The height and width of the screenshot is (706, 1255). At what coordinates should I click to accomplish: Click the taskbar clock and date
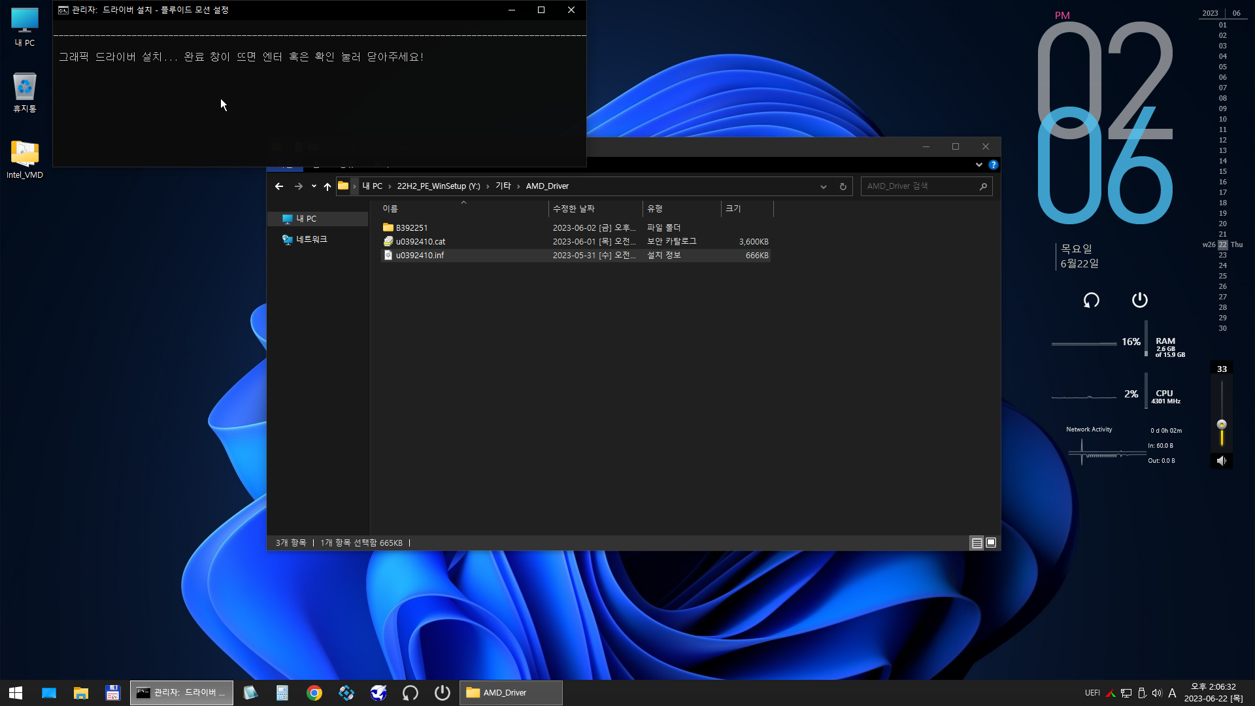1214,693
